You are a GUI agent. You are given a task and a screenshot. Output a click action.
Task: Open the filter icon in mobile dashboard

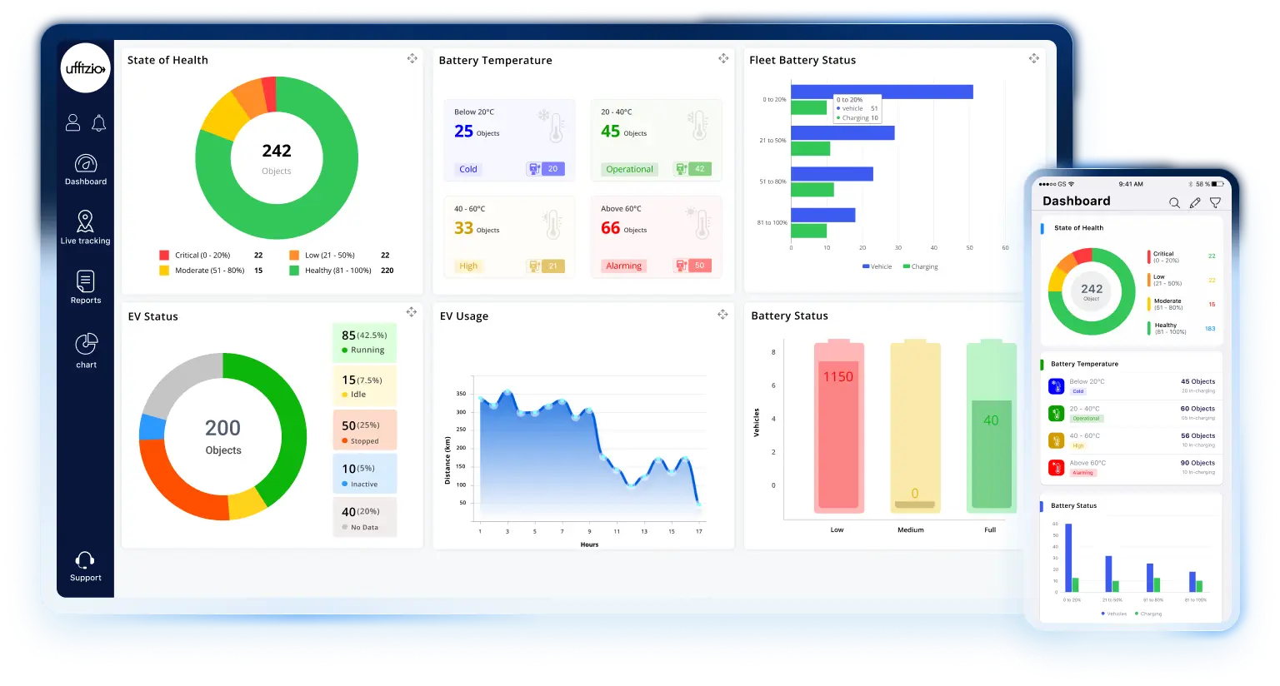pos(1215,202)
